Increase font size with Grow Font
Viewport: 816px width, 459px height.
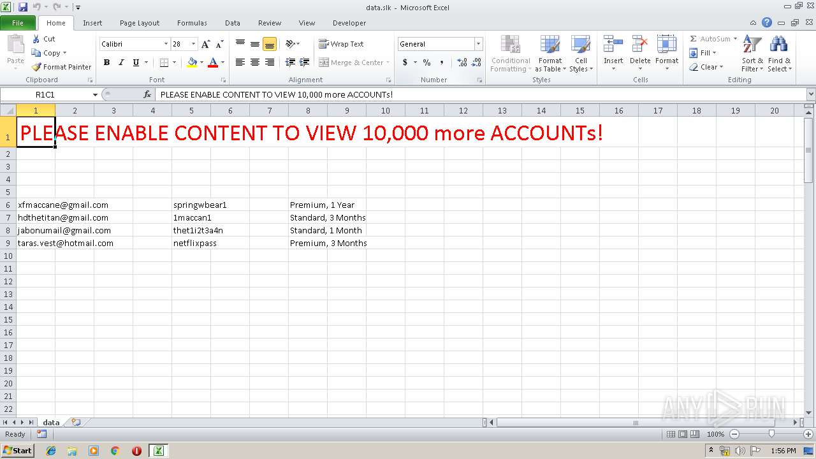[205, 44]
